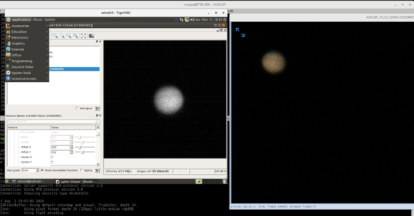Expand the Graphics submenu
The width and height of the screenshot is (414, 216).
point(27,44)
